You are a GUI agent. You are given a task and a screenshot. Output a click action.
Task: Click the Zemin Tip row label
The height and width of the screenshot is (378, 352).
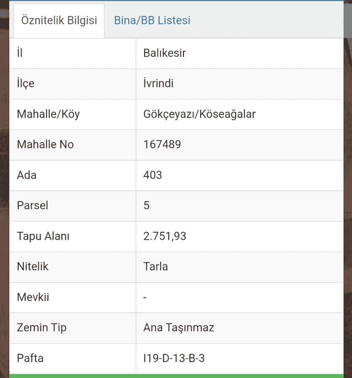(x=41, y=328)
